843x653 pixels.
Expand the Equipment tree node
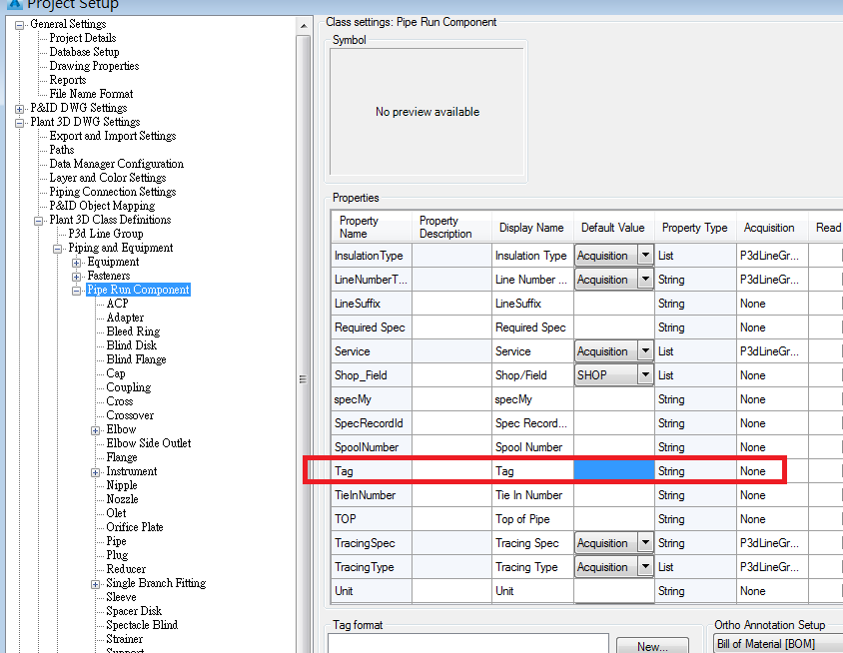[76, 263]
